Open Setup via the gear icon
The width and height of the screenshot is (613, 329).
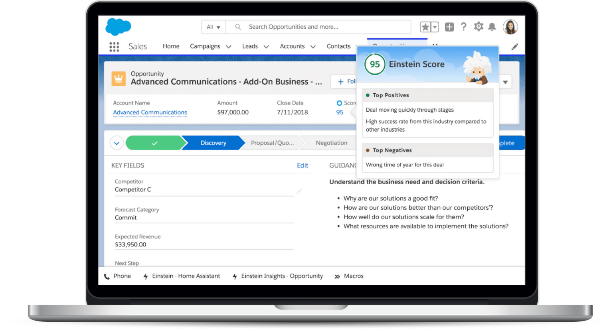click(x=478, y=27)
